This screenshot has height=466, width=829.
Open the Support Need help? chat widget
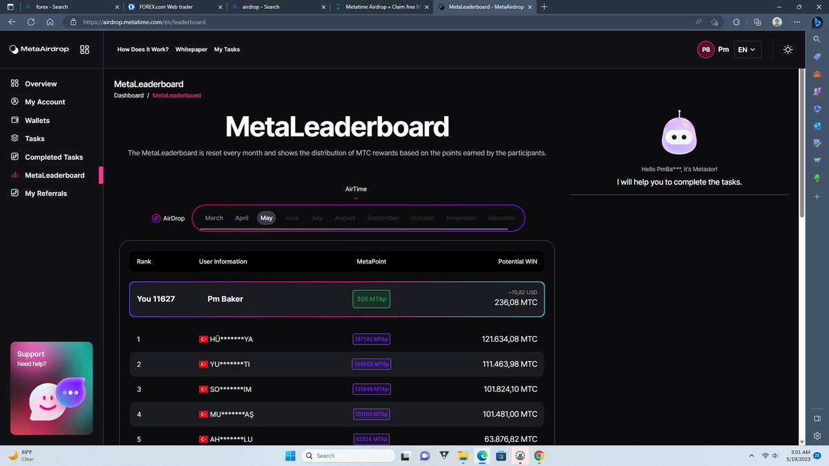click(x=51, y=388)
